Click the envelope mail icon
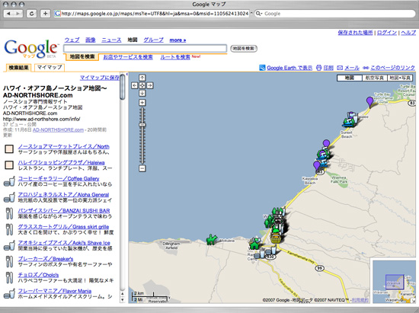This screenshot has width=419, height=313. 340,68
